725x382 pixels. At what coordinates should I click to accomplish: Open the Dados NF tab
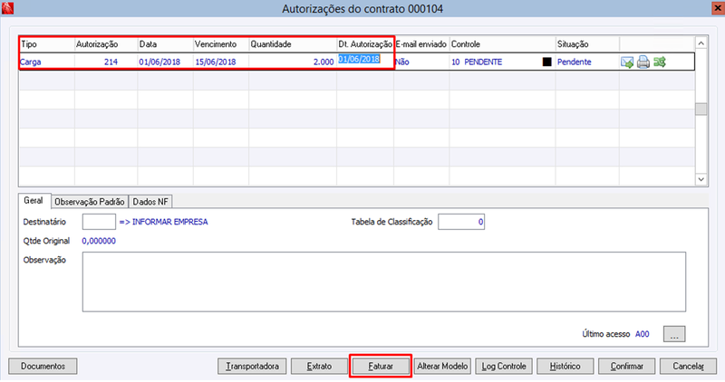coord(150,202)
